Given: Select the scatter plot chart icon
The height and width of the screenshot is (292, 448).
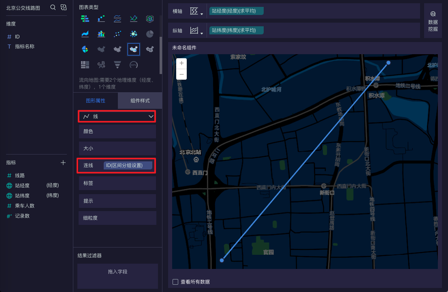Looking at the screenshot, I should coord(117,34).
